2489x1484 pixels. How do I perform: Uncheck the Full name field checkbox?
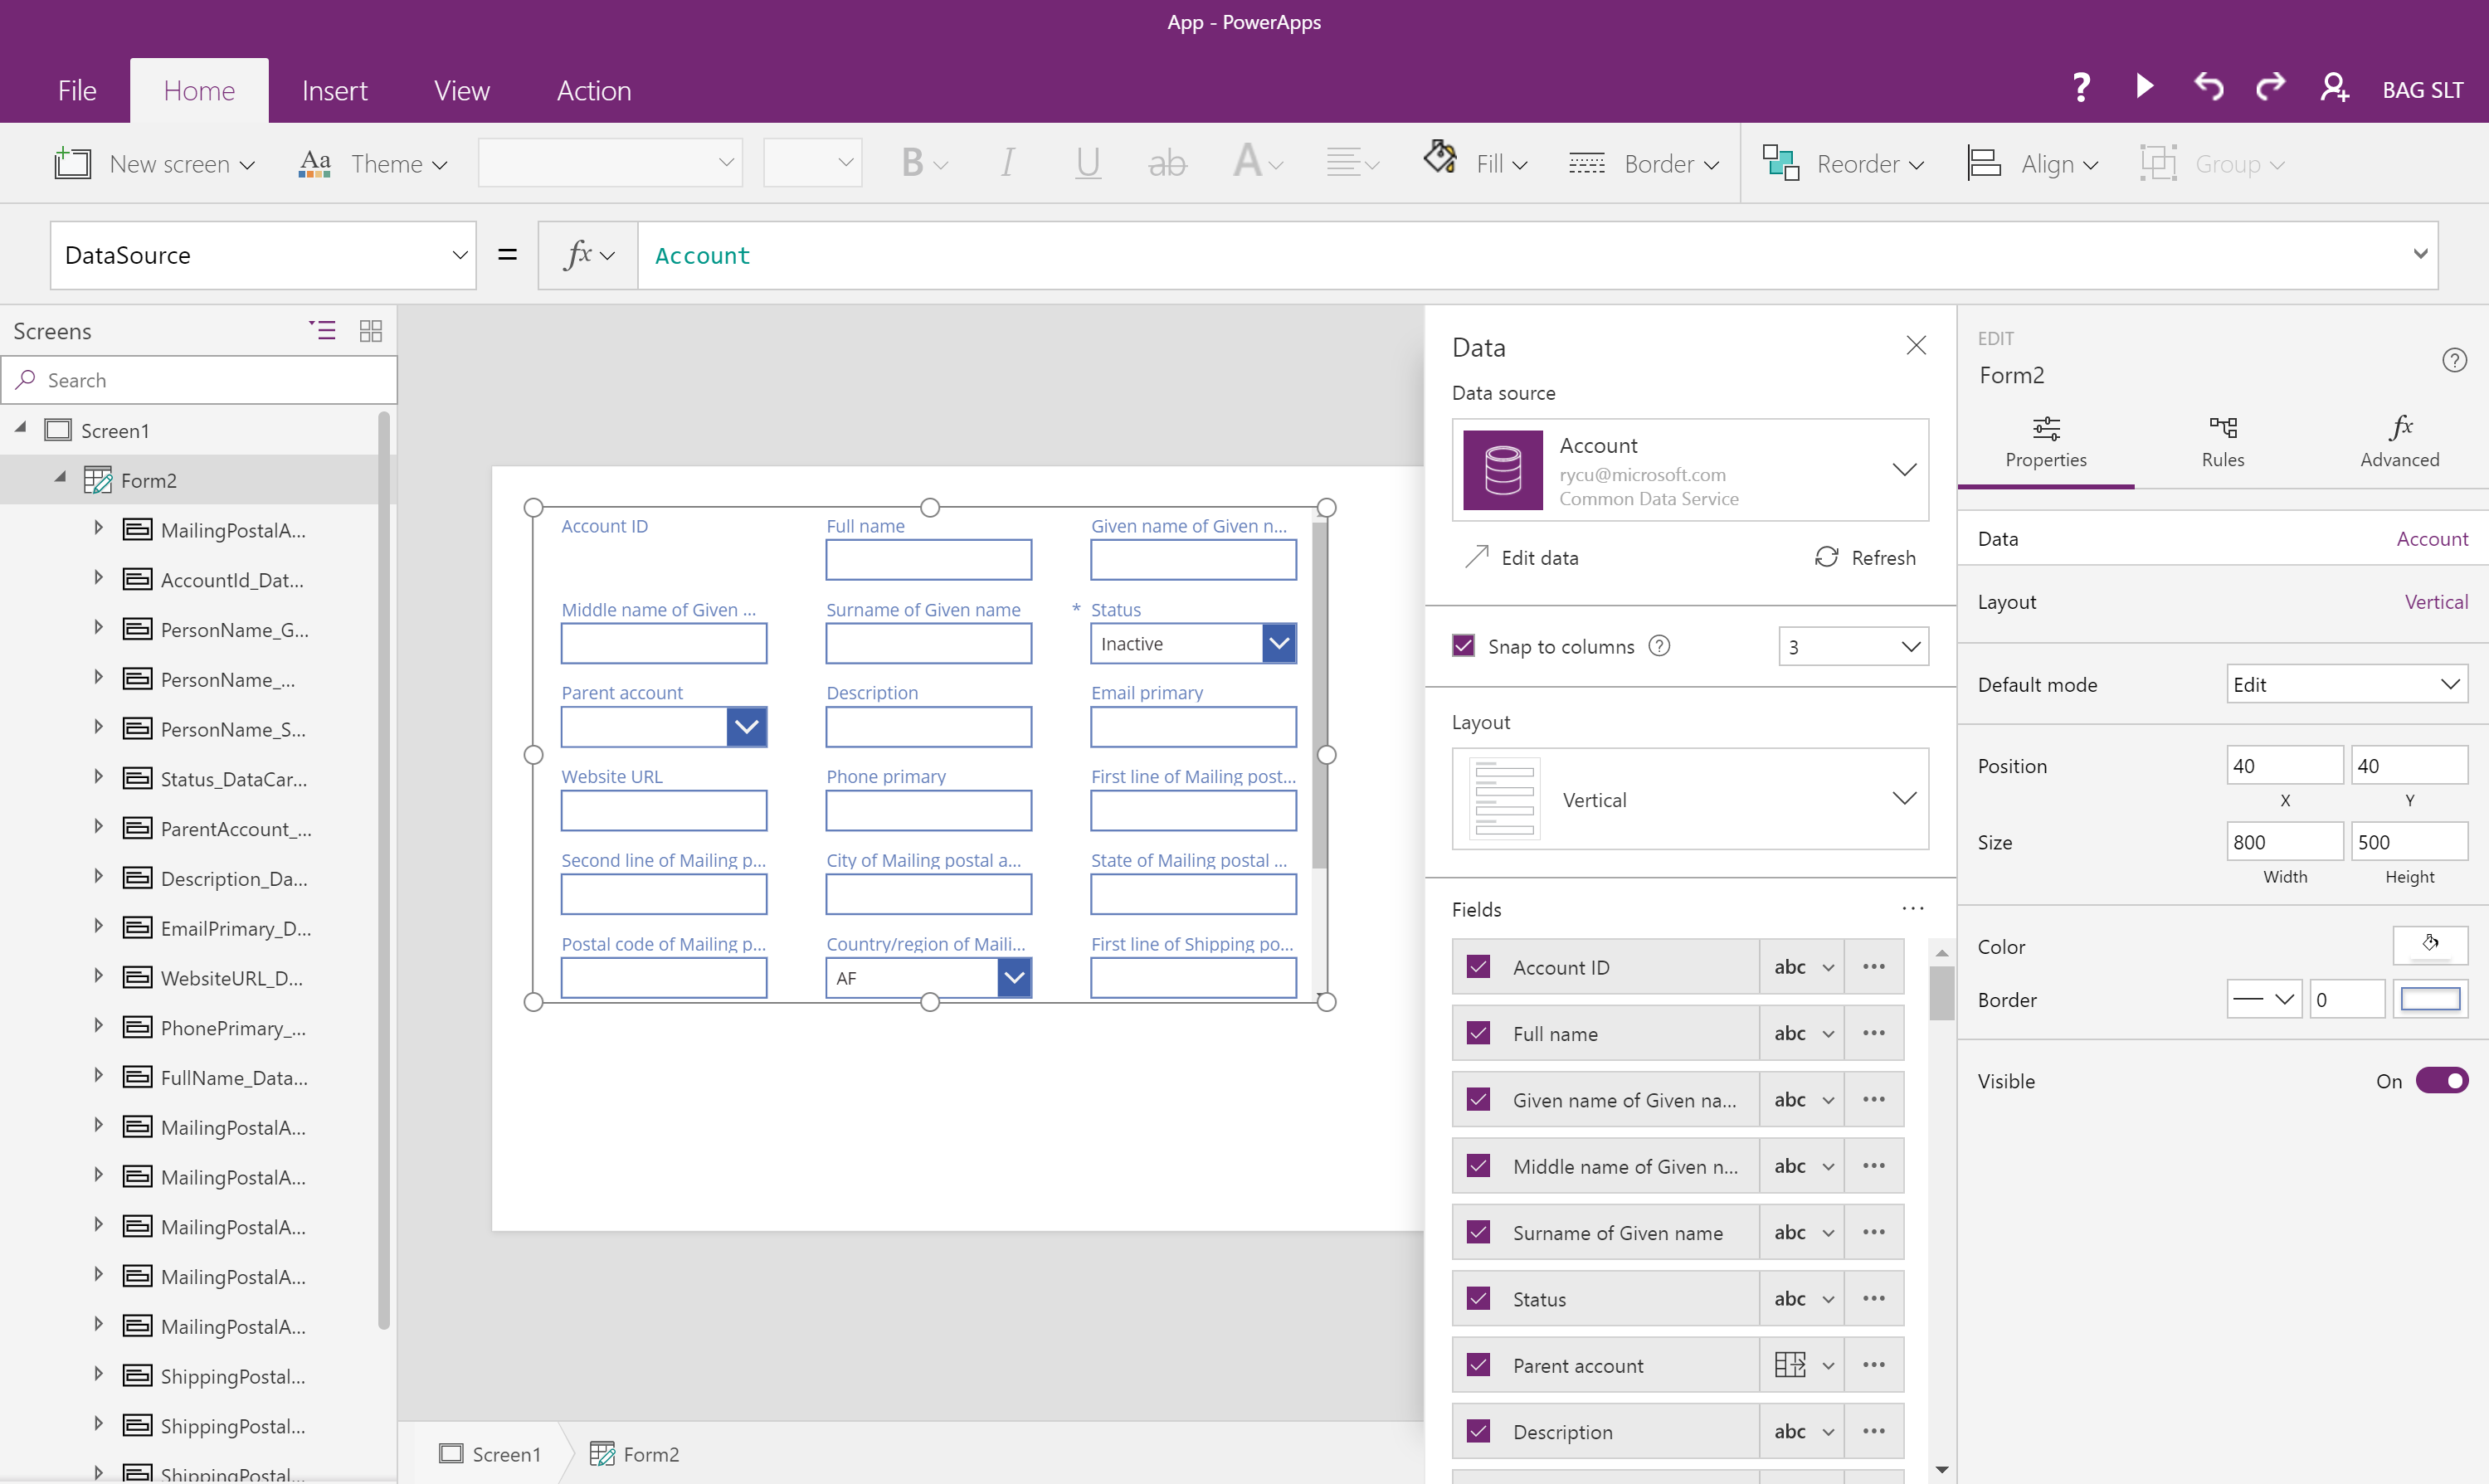(x=1478, y=1033)
